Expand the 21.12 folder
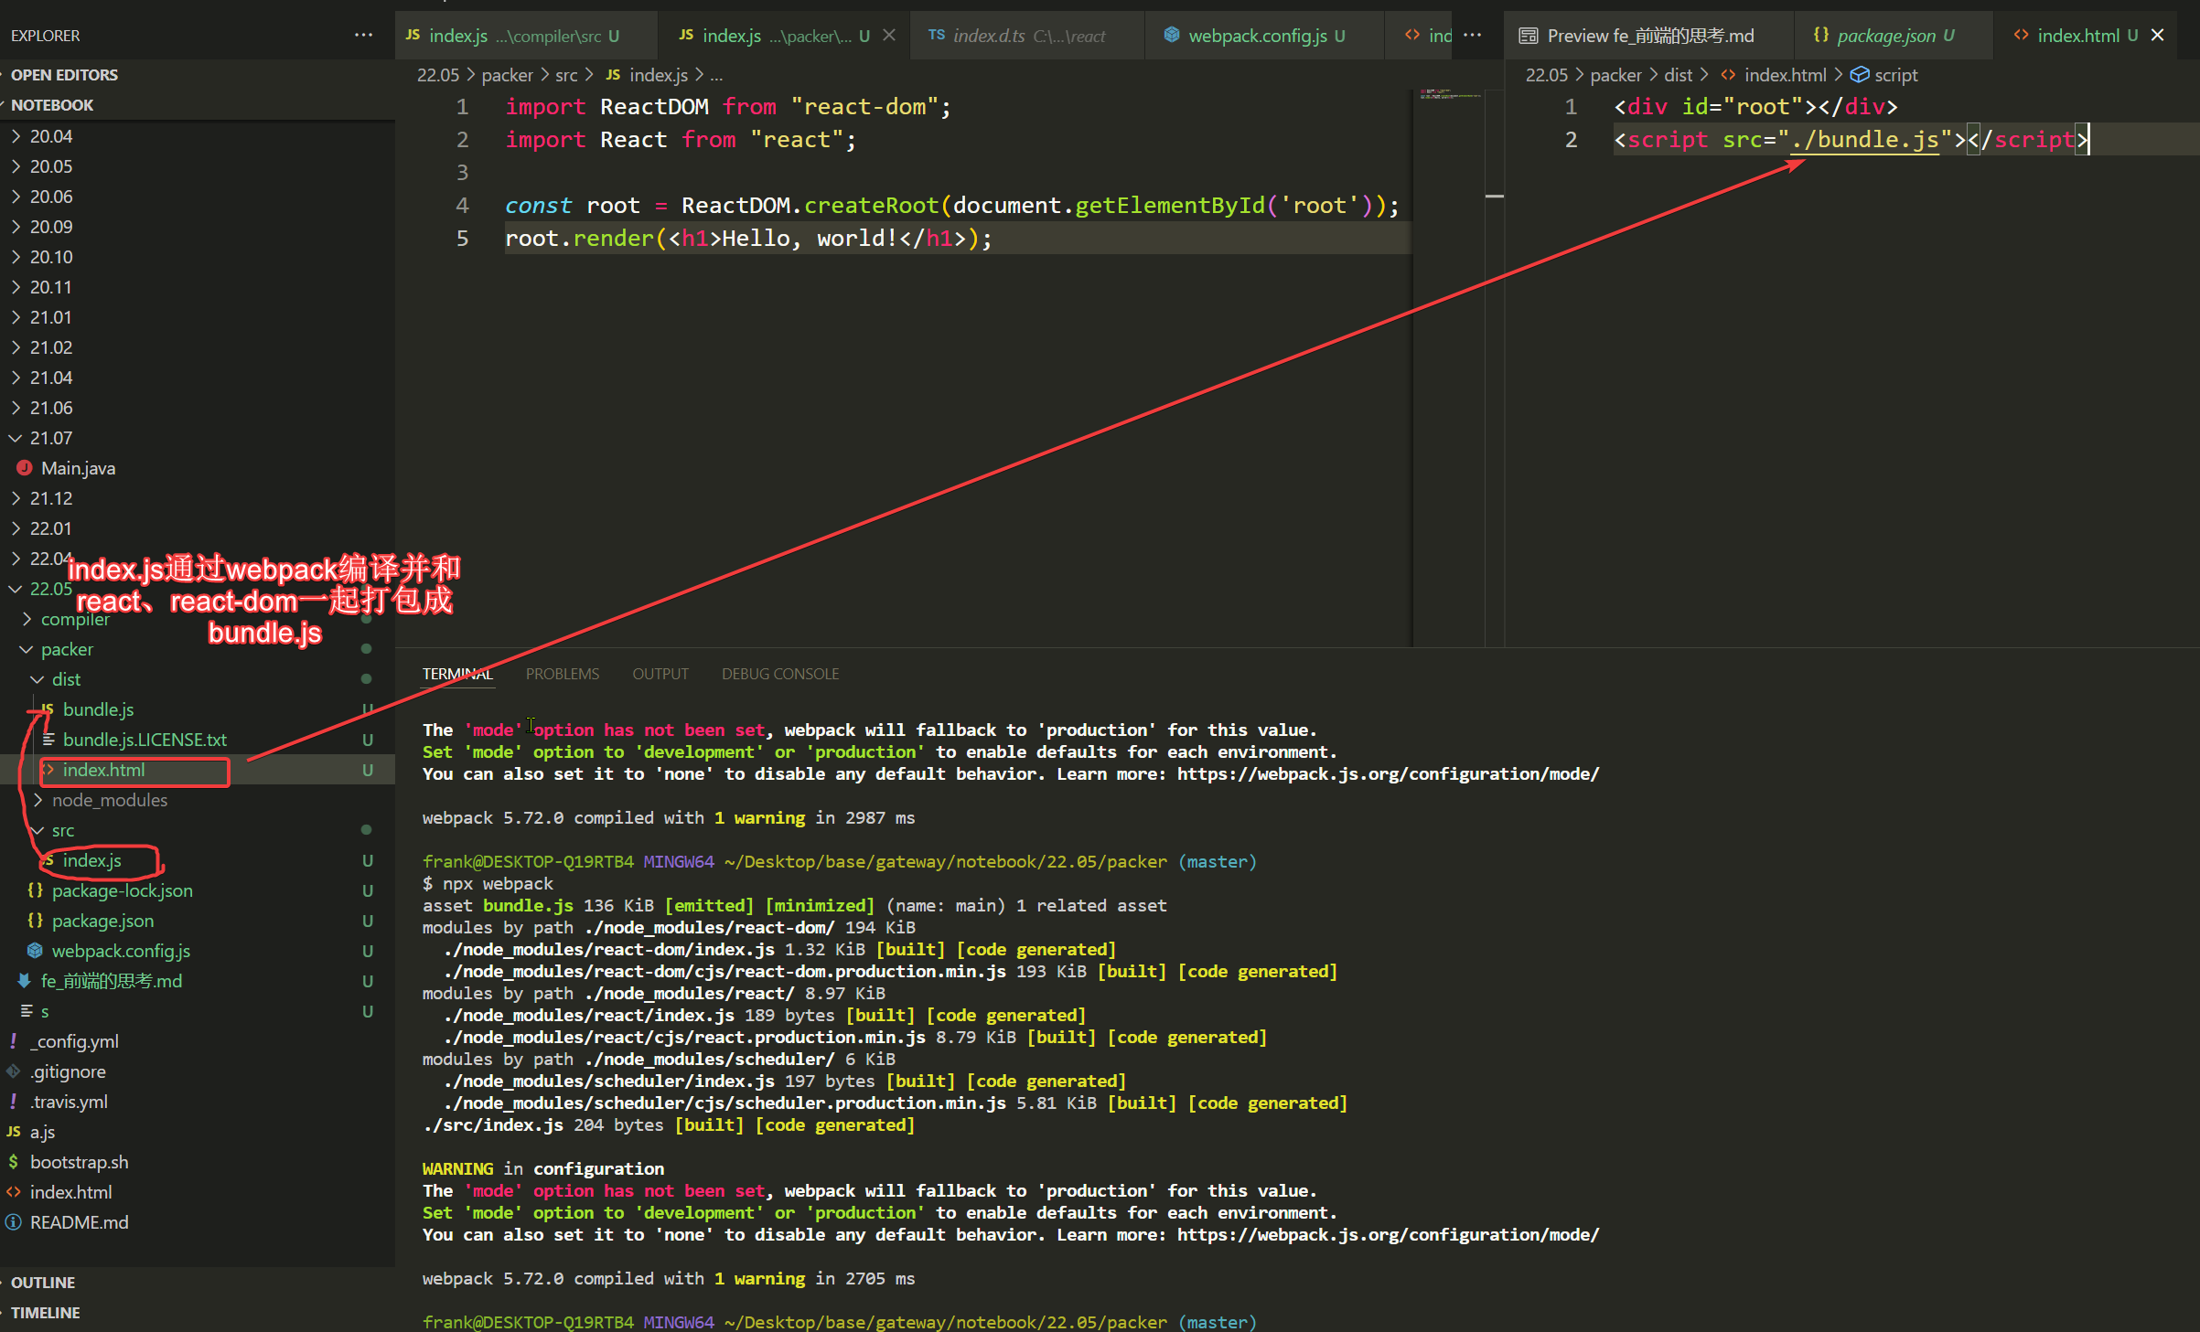 198,498
